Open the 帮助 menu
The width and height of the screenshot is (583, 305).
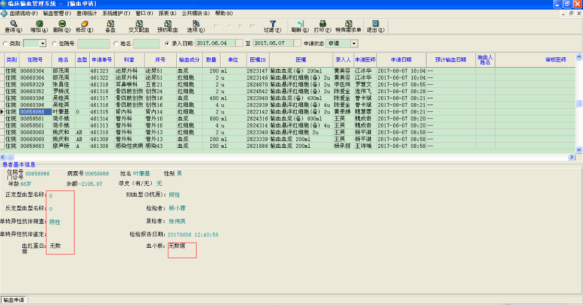(x=224, y=14)
